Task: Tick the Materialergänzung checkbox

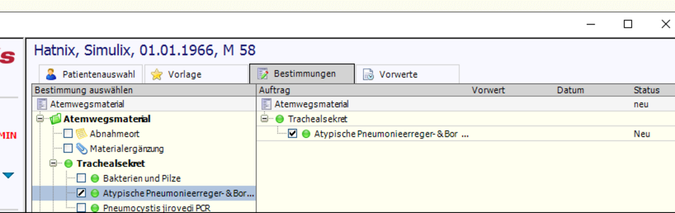Action: [x=68, y=149]
